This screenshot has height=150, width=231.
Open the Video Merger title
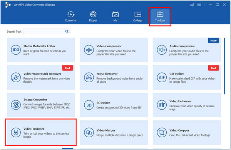[106, 130]
